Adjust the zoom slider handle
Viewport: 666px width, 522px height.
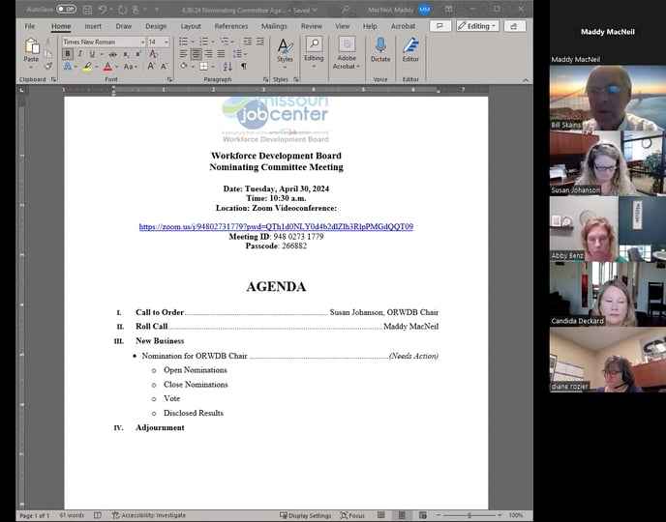coord(469,515)
